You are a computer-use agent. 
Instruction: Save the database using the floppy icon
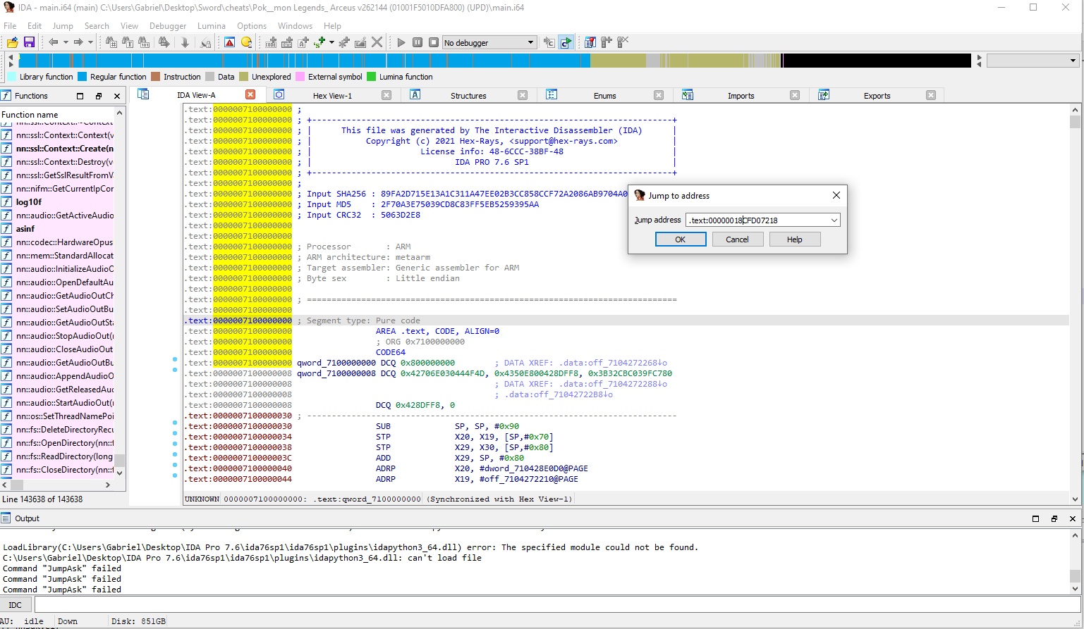pyautogui.click(x=29, y=42)
